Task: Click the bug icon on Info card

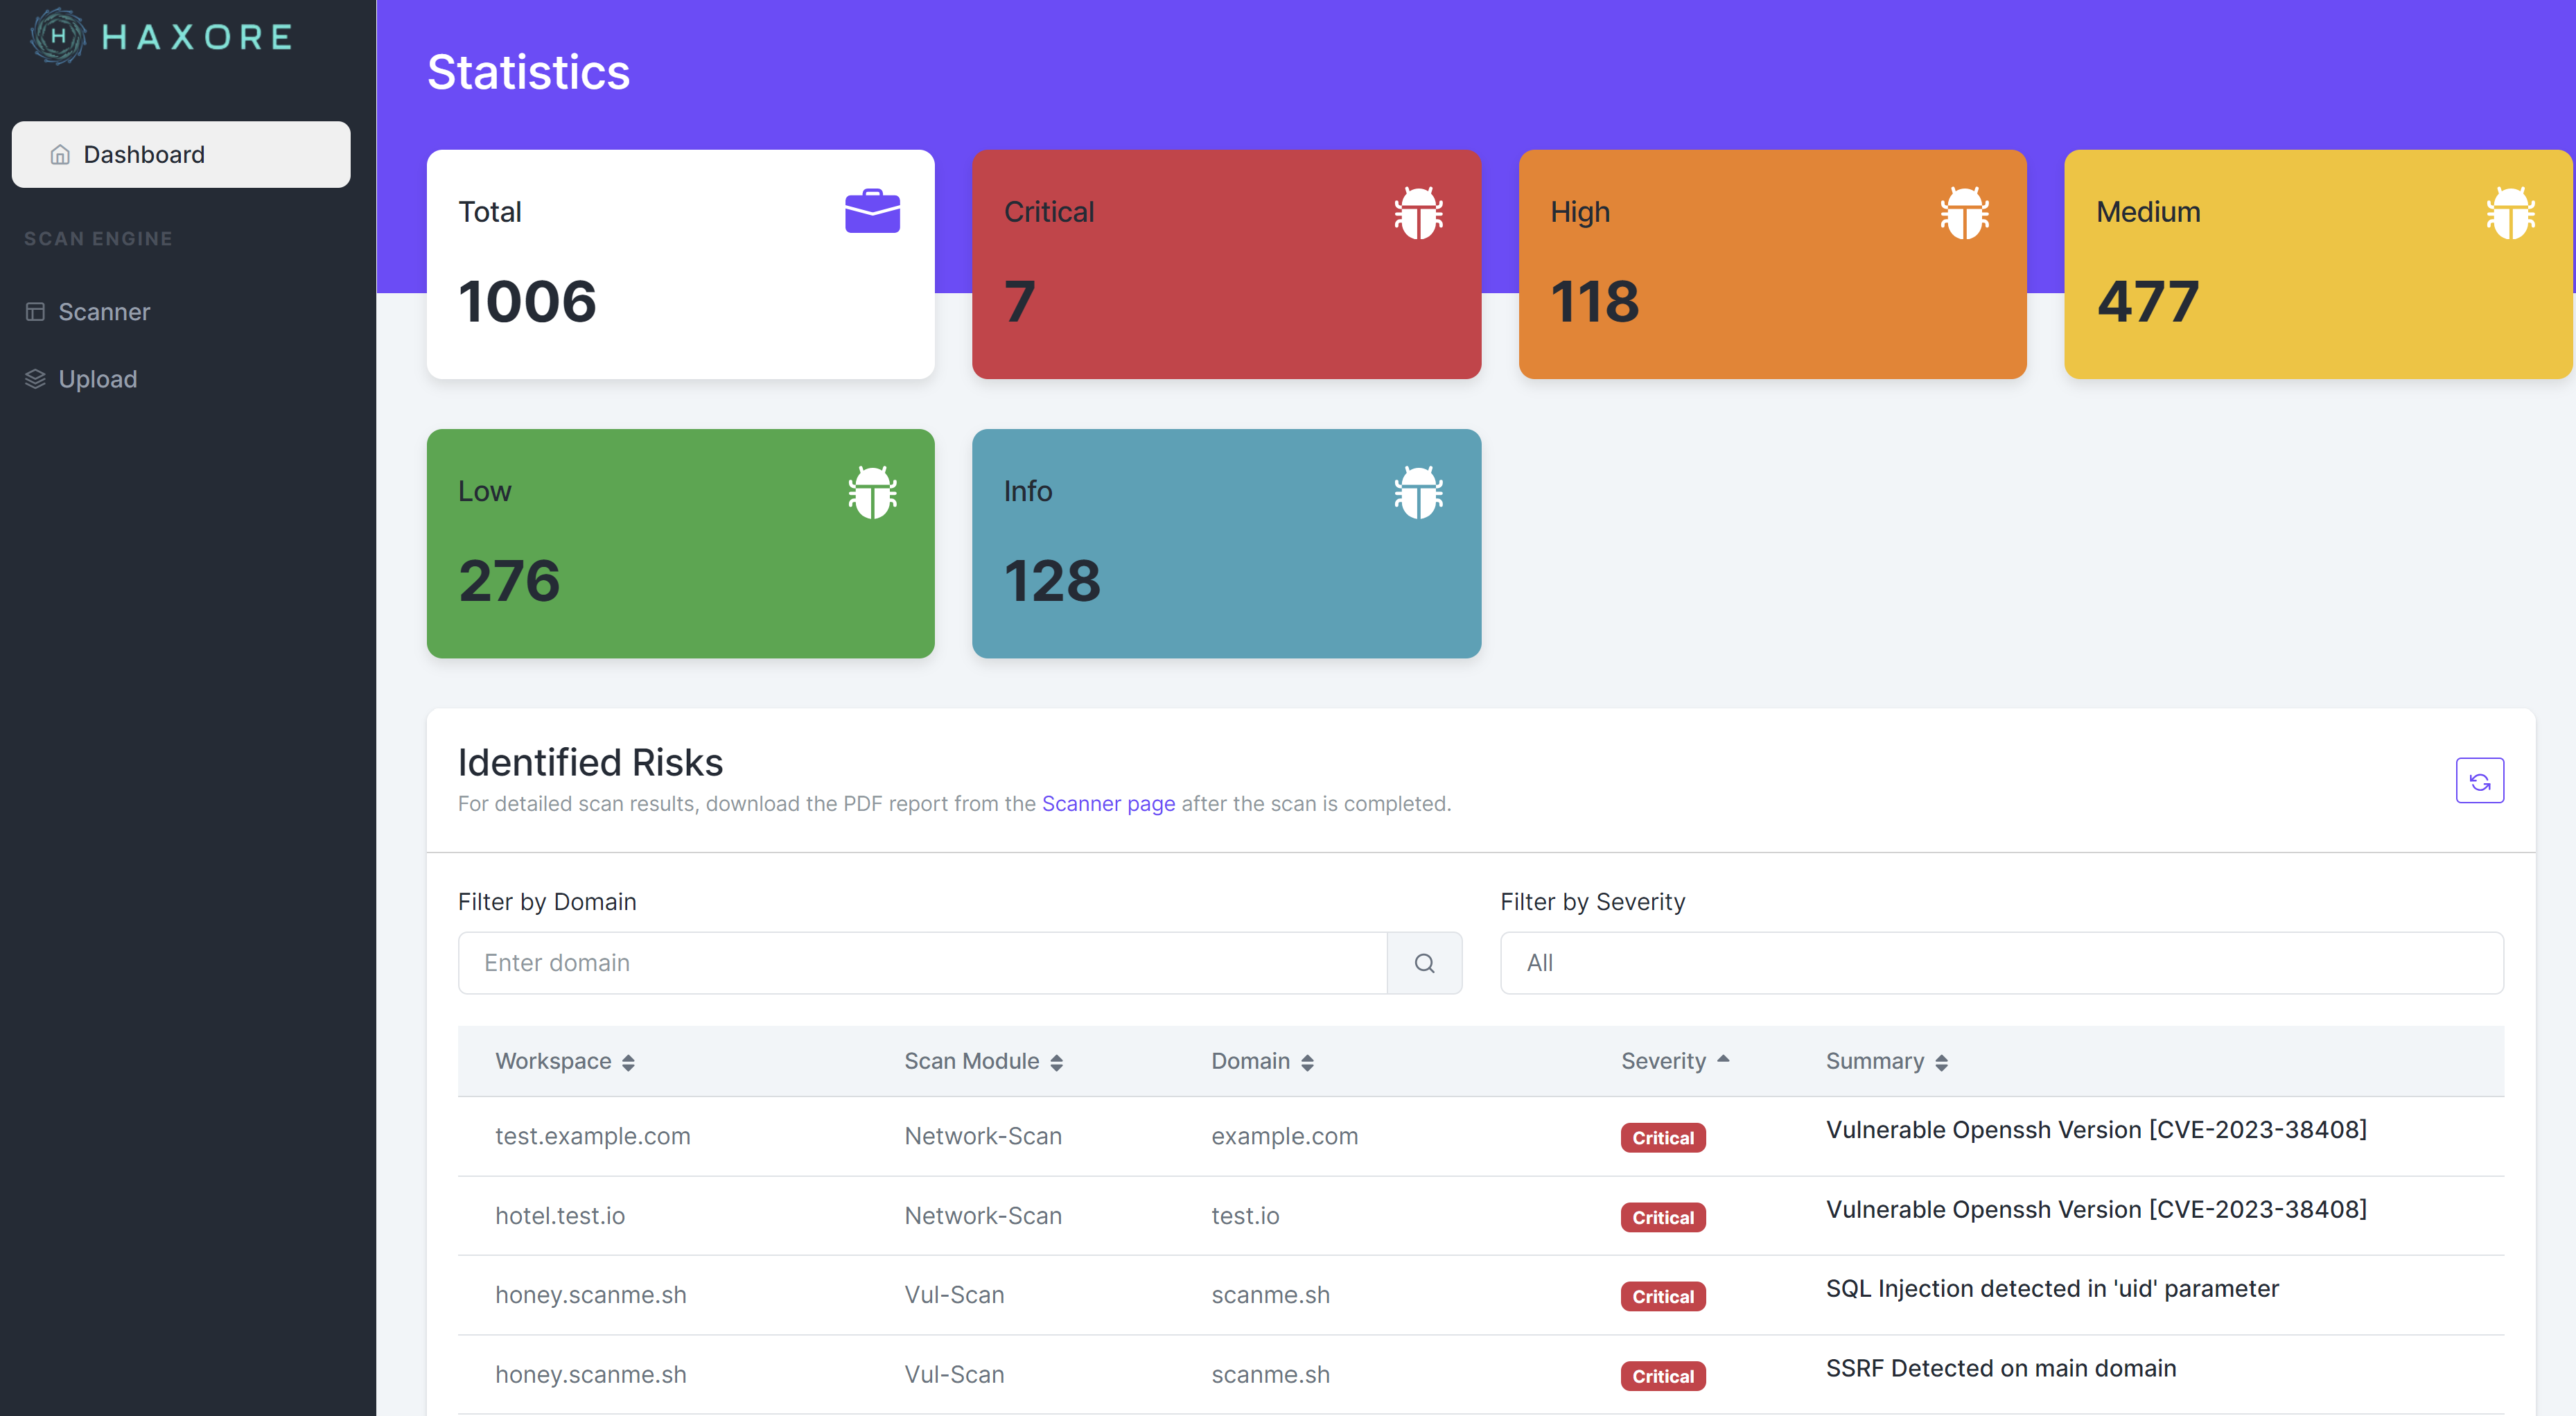Action: (1418, 492)
